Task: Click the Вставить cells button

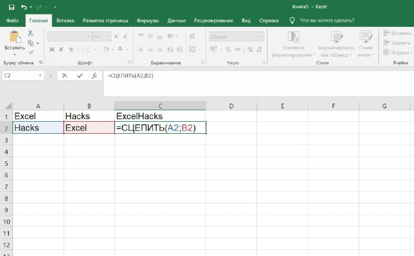Action: point(397,33)
